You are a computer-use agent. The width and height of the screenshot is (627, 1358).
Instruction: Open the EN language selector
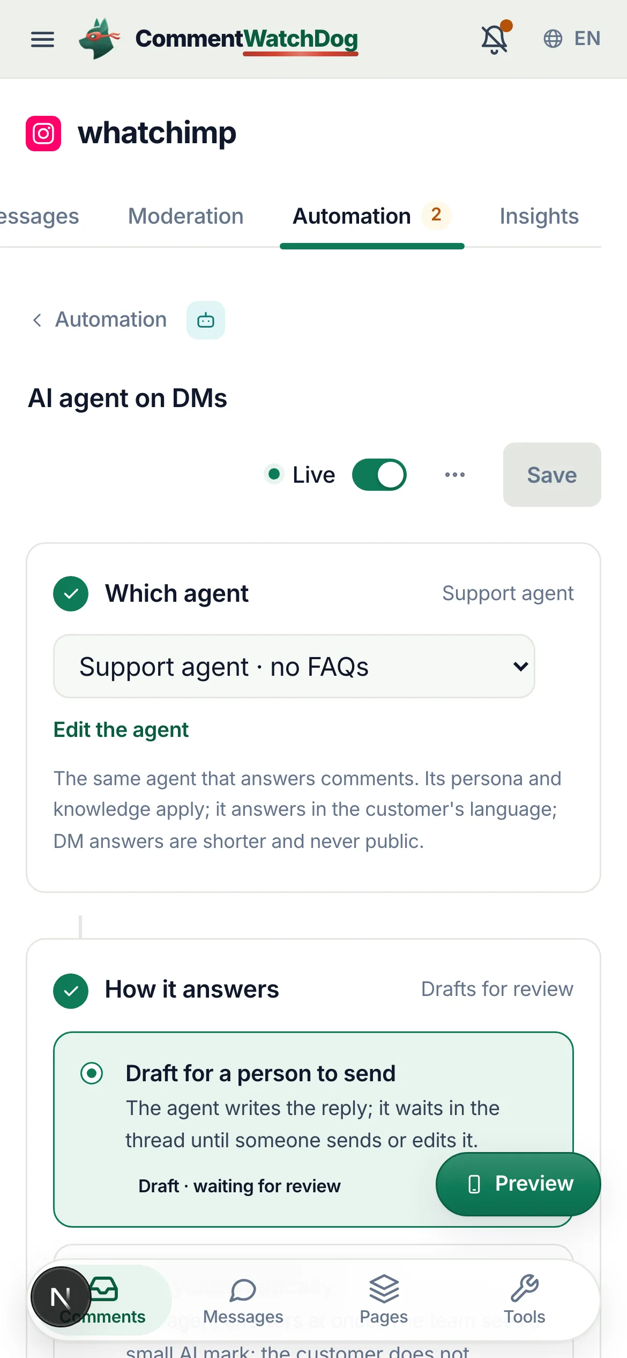point(572,39)
